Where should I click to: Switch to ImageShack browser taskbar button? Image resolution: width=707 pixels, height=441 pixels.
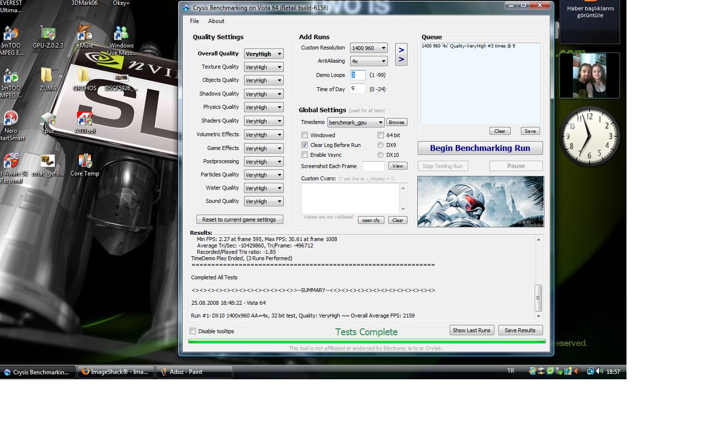click(x=116, y=372)
